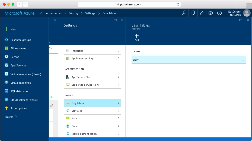This screenshot has height=141, width=252.
Task: Click Browse to see more services
Action: point(11,117)
